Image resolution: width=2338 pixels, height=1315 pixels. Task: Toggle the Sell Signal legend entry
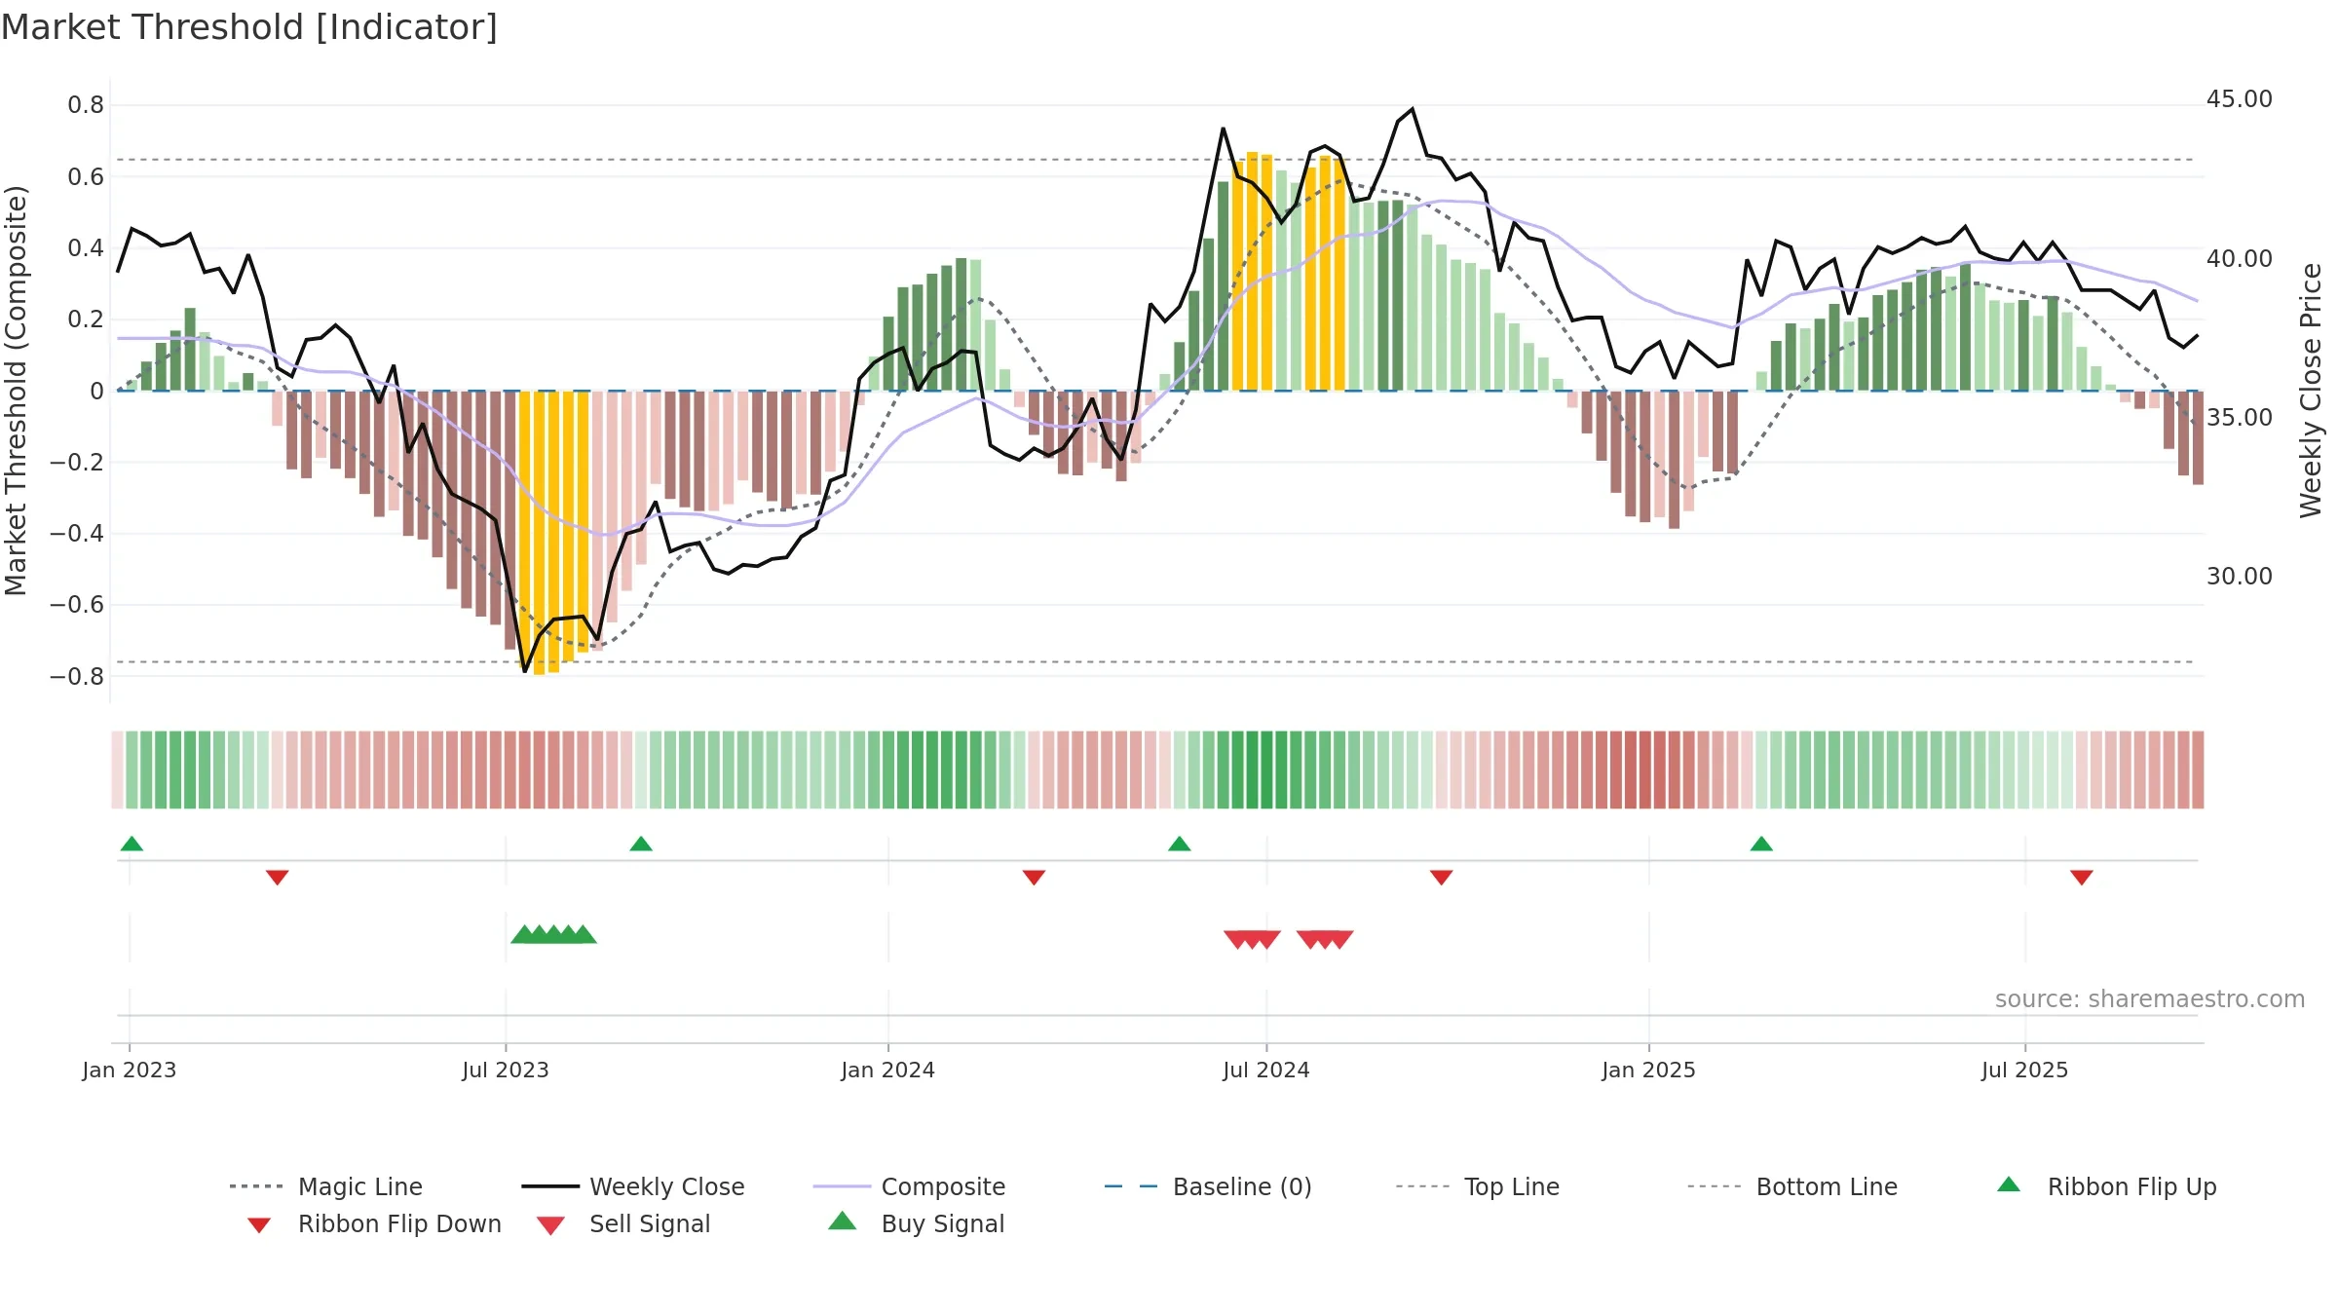click(623, 1223)
